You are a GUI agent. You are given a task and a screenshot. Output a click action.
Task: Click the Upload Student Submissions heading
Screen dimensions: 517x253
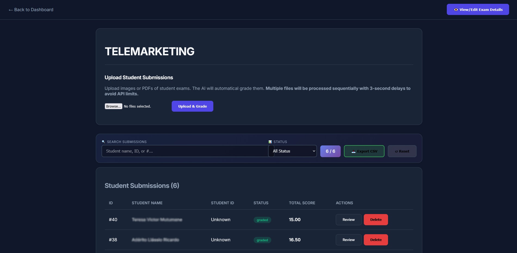pyautogui.click(x=139, y=78)
